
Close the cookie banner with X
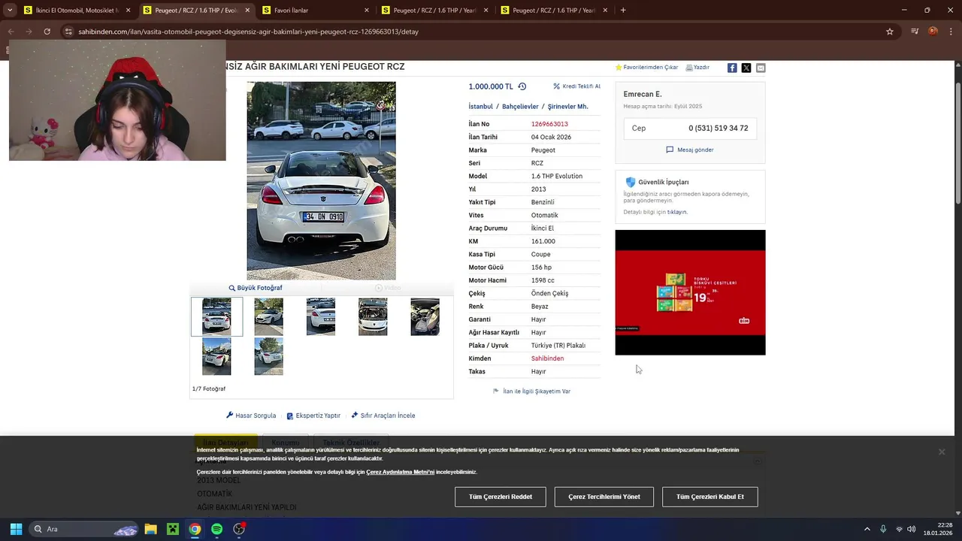point(941,452)
